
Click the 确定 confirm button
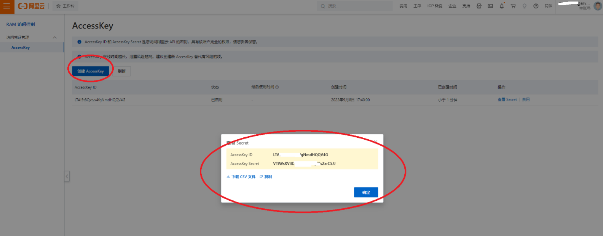tap(366, 192)
